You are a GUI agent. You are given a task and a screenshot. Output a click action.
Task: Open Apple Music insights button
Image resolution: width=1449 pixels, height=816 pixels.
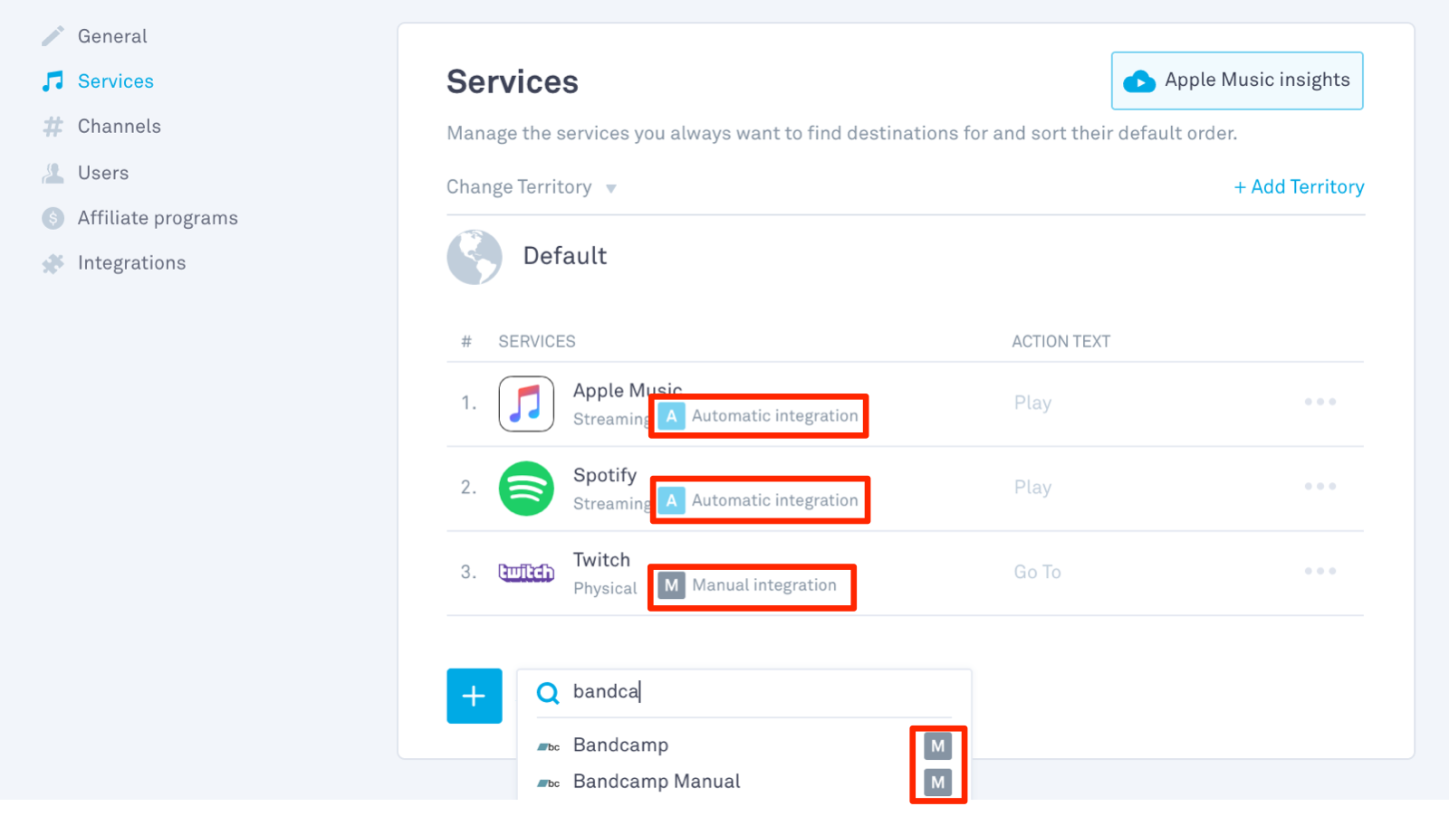click(1237, 81)
